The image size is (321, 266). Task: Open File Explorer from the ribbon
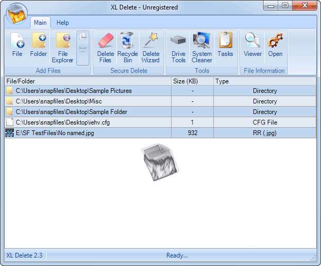[x=63, y=46]
